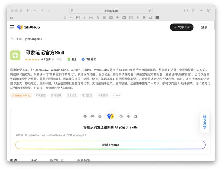Open a new Safari tab
Image resolution: width=222 pixels, height=170 pixels.
[201, 11]
